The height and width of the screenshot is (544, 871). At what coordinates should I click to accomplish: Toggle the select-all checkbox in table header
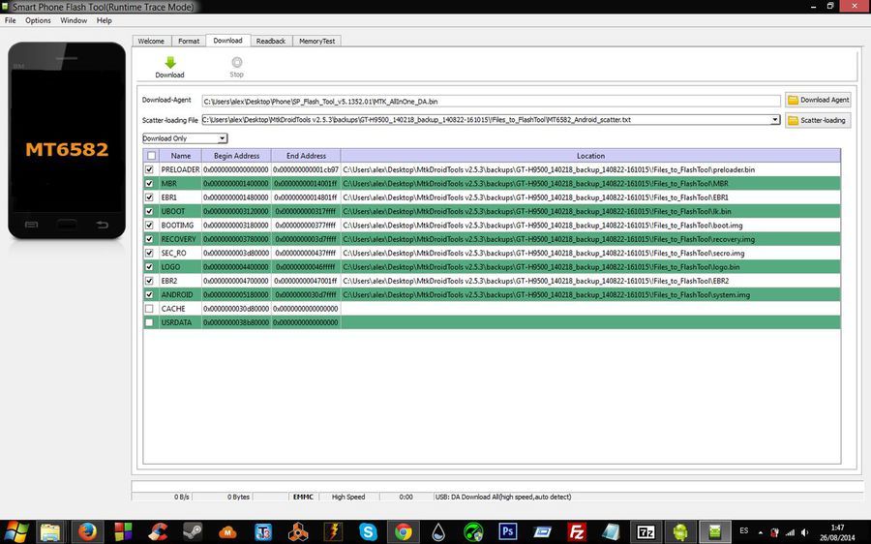tap(151, 156)
